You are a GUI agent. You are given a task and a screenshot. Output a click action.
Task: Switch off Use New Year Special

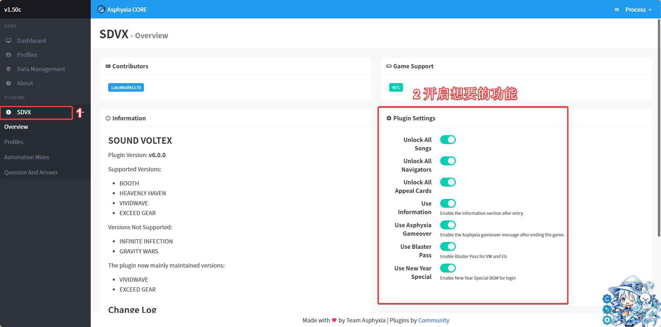click(x=448, y=268)
